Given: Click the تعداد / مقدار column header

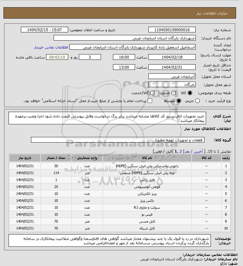Looking at the screenshot, I should (56, 158).
